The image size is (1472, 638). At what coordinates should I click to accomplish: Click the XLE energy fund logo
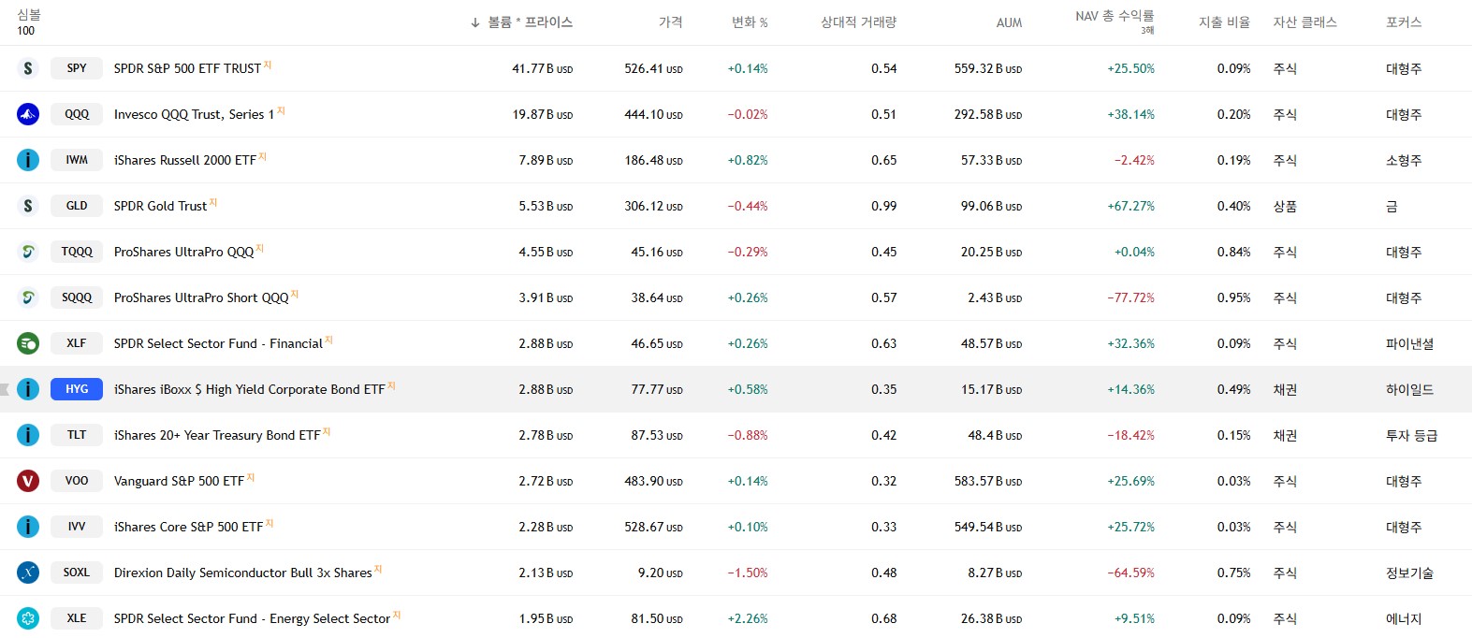point(28,618)
